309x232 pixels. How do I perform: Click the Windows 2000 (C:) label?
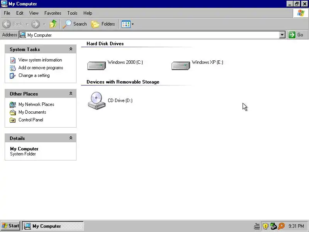125,62
